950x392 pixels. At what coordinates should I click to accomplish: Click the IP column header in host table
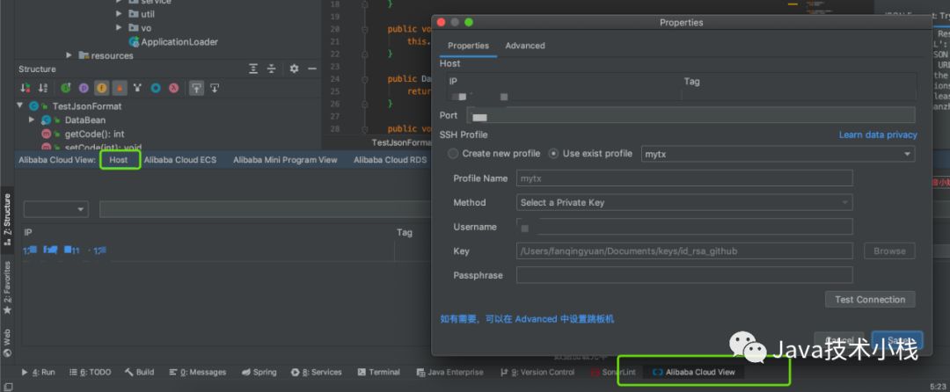point(28,232)
